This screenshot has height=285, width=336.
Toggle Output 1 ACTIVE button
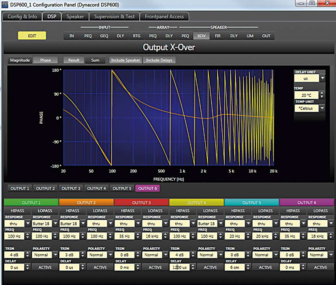(x=45, y=267)
